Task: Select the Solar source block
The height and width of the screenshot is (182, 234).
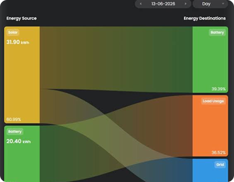Action: click(x=22, y=75)
